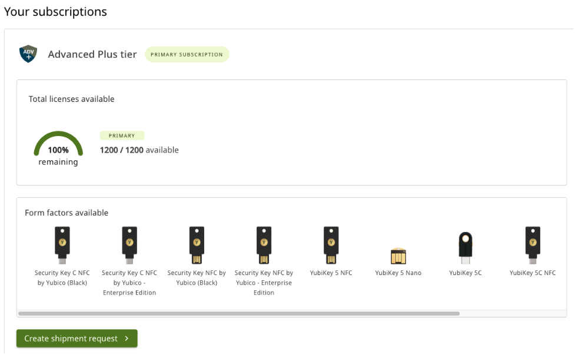Viewport: 575px width, 354px height.
Task: Click the 'Security Key C NFC by Yubico (Black)' caption
Action: point(62,277)
